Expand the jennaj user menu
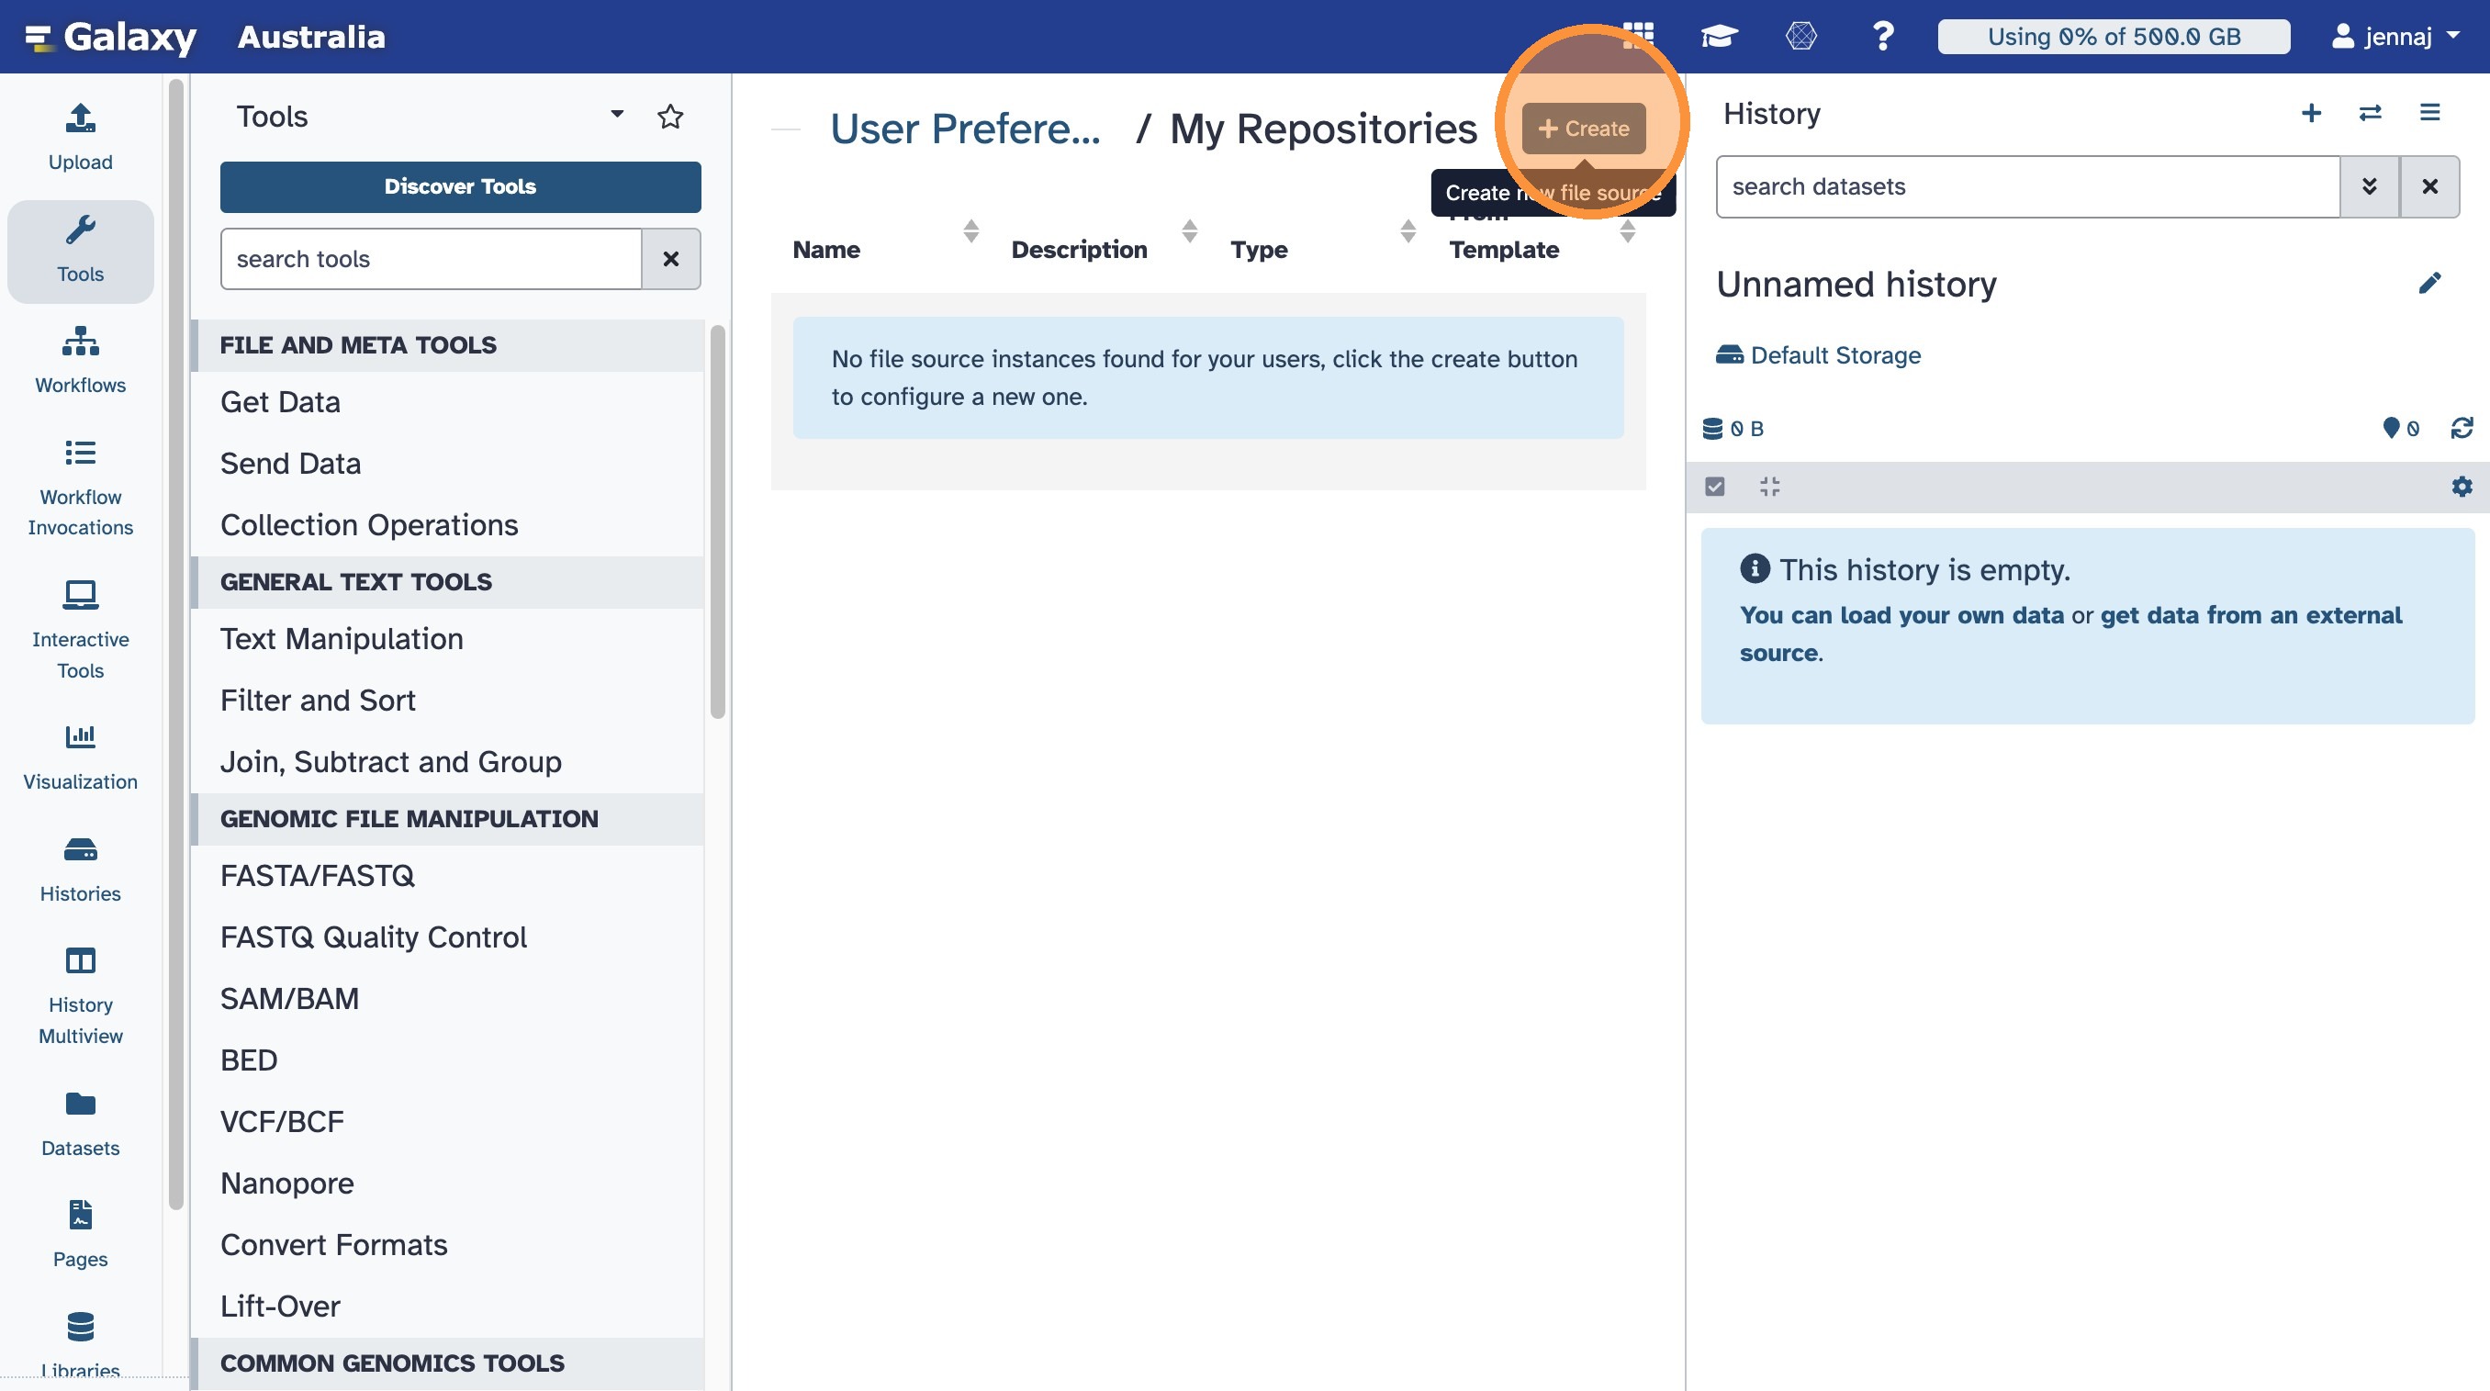2490x1391 pixels. click(x=2395, y=37)
